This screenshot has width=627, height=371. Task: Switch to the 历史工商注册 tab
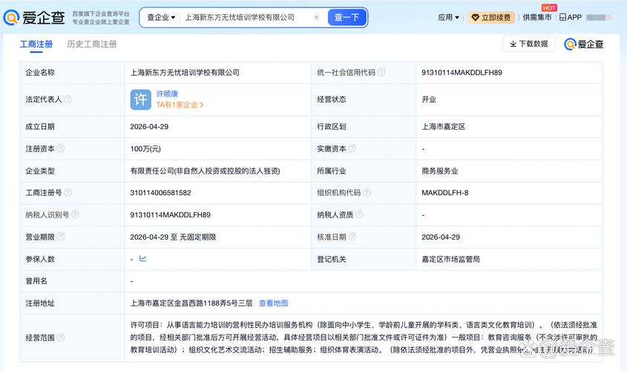coord(92,45)
